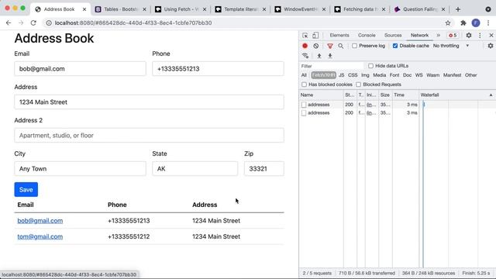Toggle the device toolbar icon

[x=315, y=36]
